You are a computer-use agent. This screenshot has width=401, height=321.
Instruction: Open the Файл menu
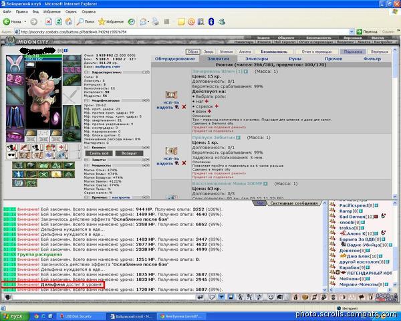click(x=7, y=11)
